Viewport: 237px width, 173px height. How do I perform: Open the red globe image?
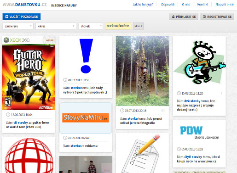(29, 156)
